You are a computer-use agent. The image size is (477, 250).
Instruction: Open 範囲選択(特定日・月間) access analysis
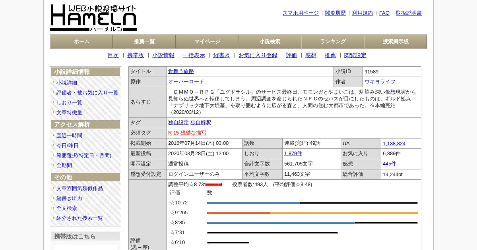click(x=84, y=156)
